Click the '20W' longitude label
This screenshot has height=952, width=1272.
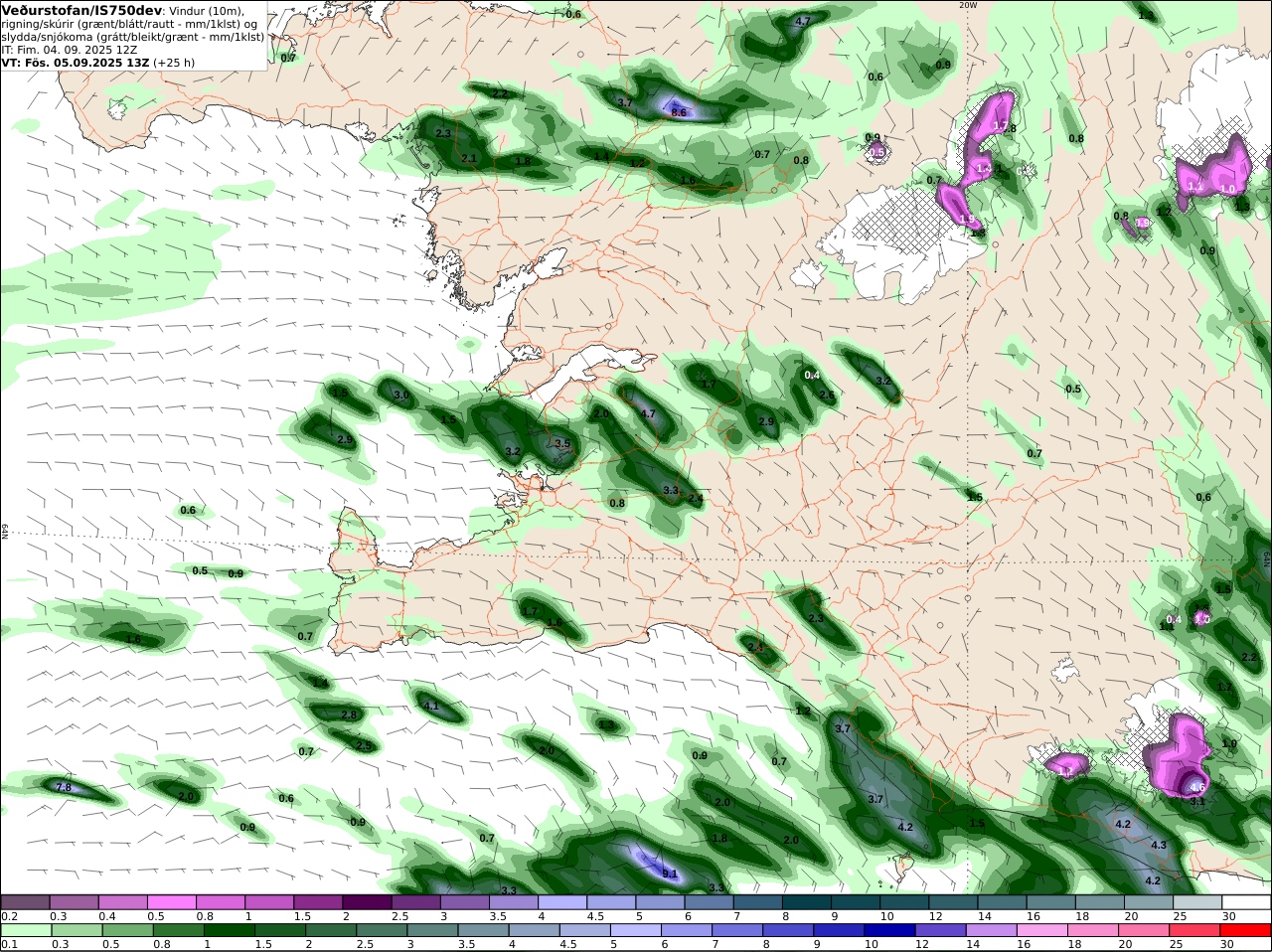(x=968, y=5)
